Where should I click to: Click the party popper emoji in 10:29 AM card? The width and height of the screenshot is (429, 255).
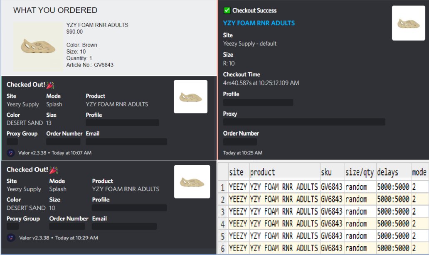(x=54, y=170)
